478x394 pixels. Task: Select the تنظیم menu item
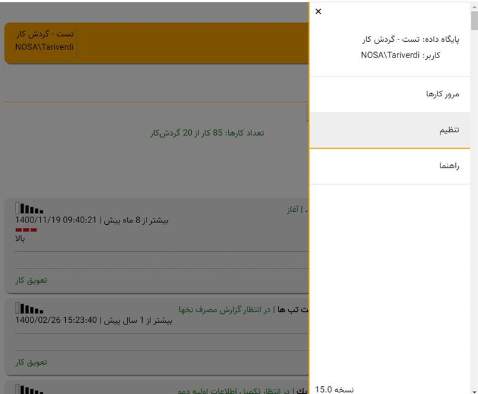pyautogui.click(x=449, y=130)
